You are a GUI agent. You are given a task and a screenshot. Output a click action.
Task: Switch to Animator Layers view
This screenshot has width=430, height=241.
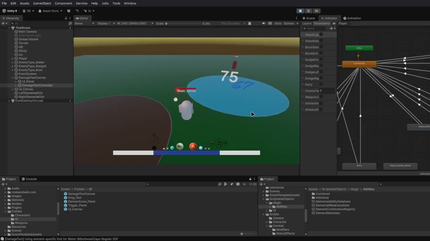click(307, 23)
